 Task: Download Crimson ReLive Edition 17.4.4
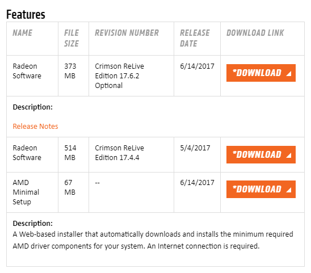pyautogui.click(x=261, y=154)
